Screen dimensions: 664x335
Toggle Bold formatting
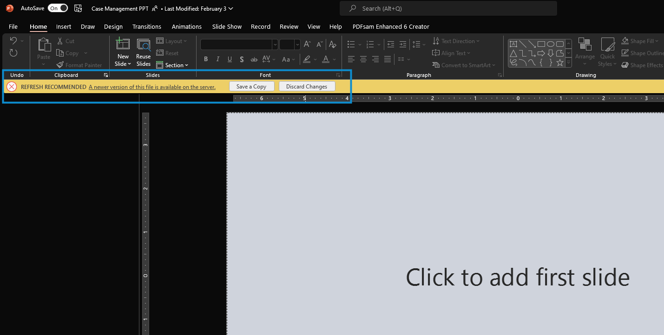pos(206,59)
